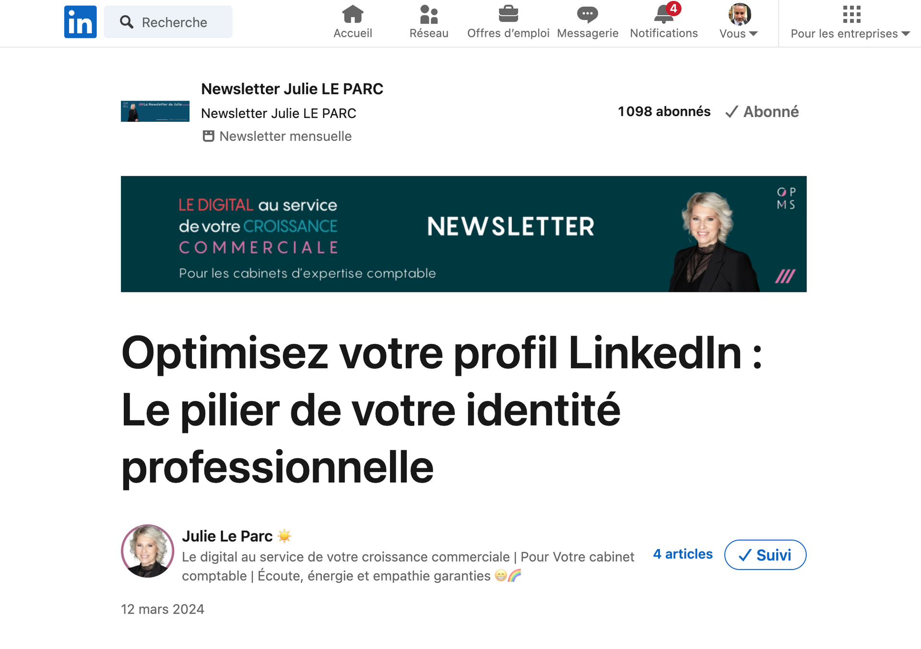This screenshot has width=921, height=649.
Task: Toggle the Abonné subscription status
Action: coord(762,112)
